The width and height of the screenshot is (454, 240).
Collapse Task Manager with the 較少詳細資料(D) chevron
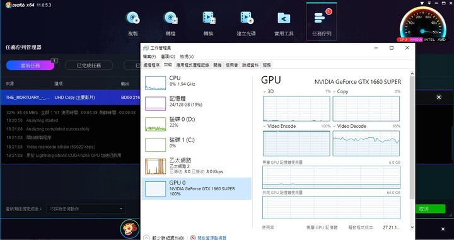[x=146, y=237]
